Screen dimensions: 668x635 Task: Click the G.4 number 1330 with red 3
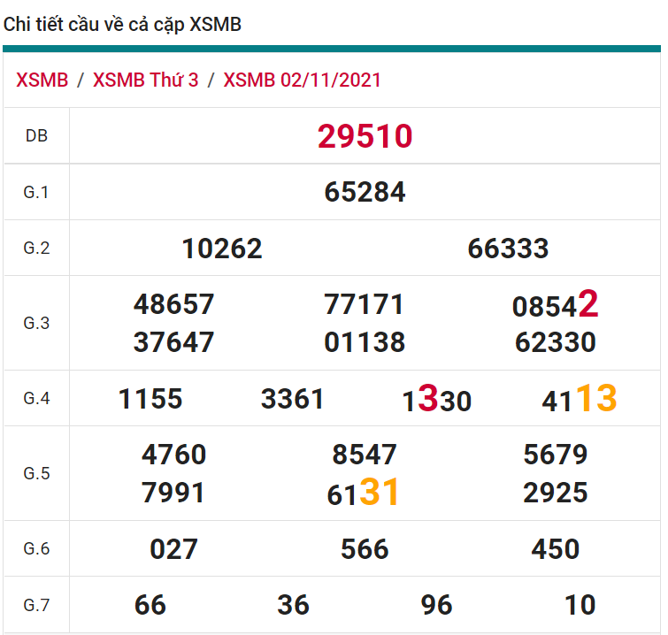pyautogui.click(x=436, y=400)
